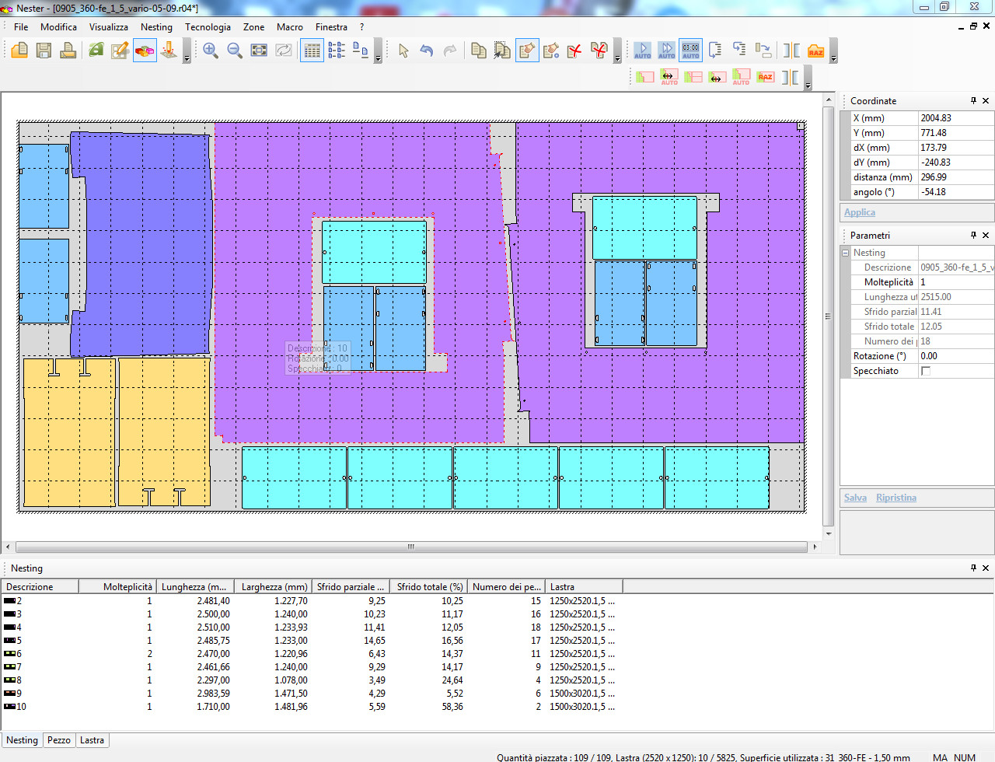Click the print icon
995x762 pixels.
[x=68, y=51]
